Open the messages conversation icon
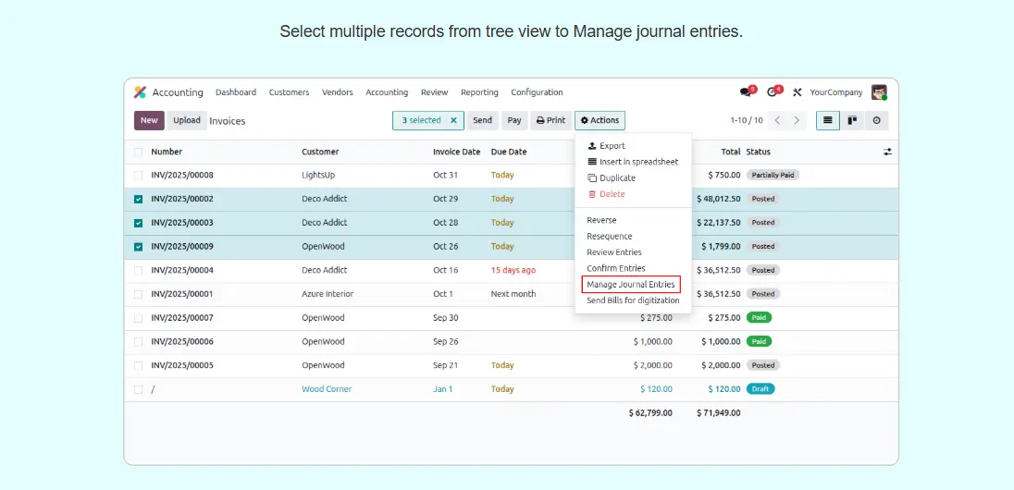 746,92
